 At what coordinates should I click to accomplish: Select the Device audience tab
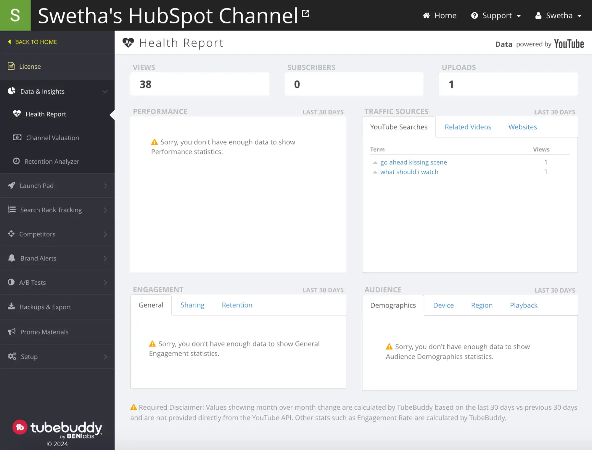coord(443,305)
